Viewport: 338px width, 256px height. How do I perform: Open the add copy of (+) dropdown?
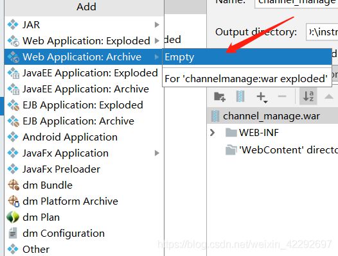(262, 97)
